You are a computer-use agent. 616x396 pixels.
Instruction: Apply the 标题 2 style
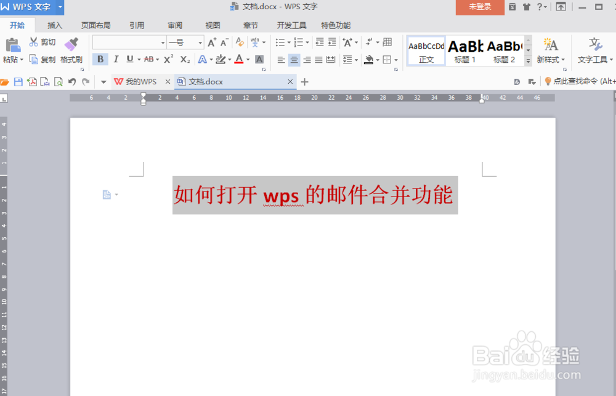click(x=505, y=51)
